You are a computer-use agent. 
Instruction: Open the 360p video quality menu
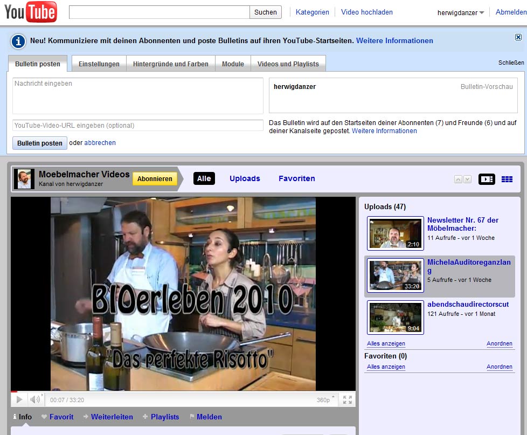[x=323, y=400]
